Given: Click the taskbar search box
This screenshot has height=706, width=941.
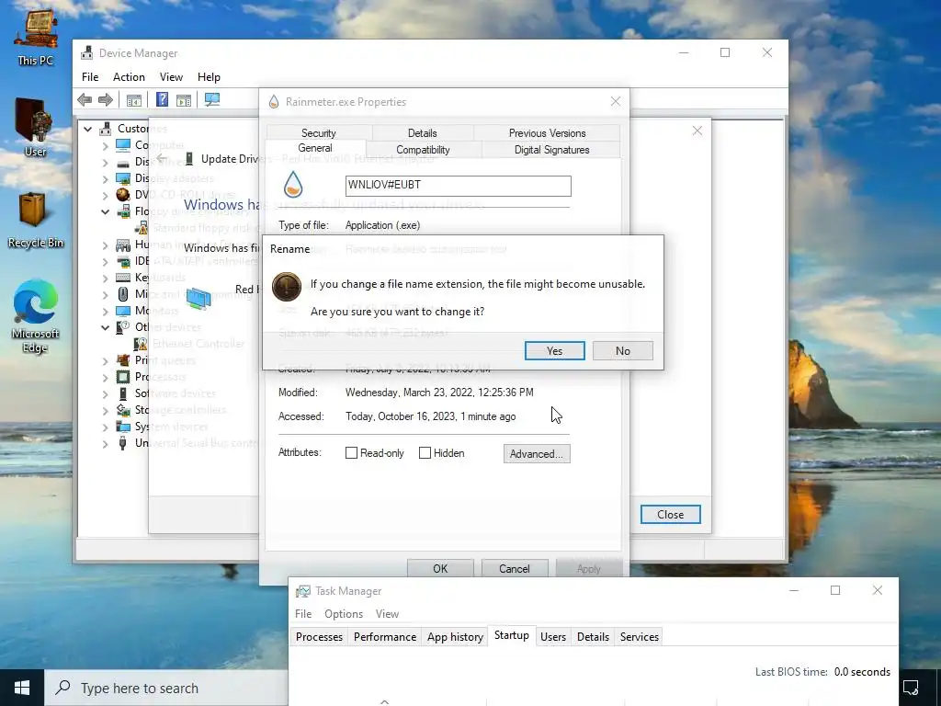Looking at the screenshot, I should [x=166, y=688].
